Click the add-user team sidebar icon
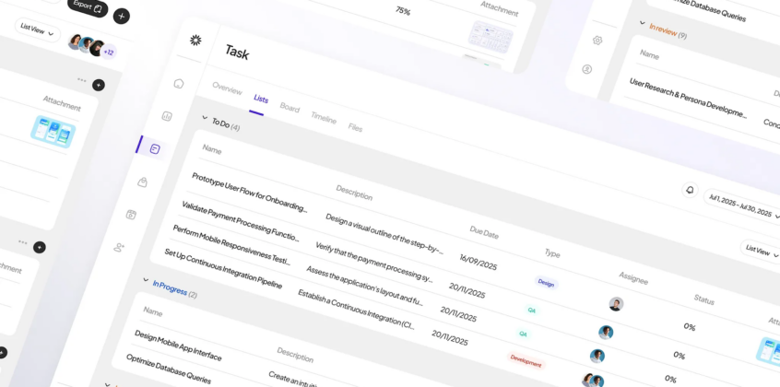This screenshot has height=387, width=780. tap(119, 247)
